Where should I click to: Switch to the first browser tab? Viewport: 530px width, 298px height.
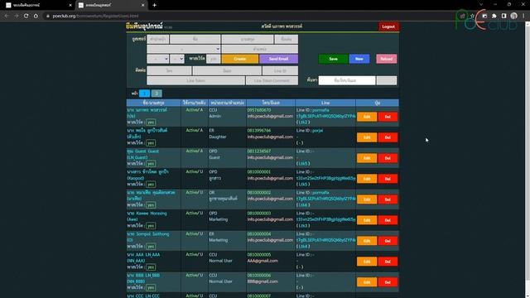point(37,5)
